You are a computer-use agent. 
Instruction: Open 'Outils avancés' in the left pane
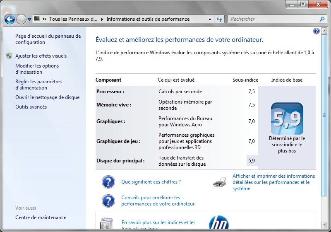[x=31, y=107]
